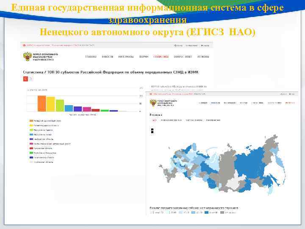Select the red first tab under the regions heading
Image resolution: width=305 pixels, height=229 pixels.
[x=154, y=120]
